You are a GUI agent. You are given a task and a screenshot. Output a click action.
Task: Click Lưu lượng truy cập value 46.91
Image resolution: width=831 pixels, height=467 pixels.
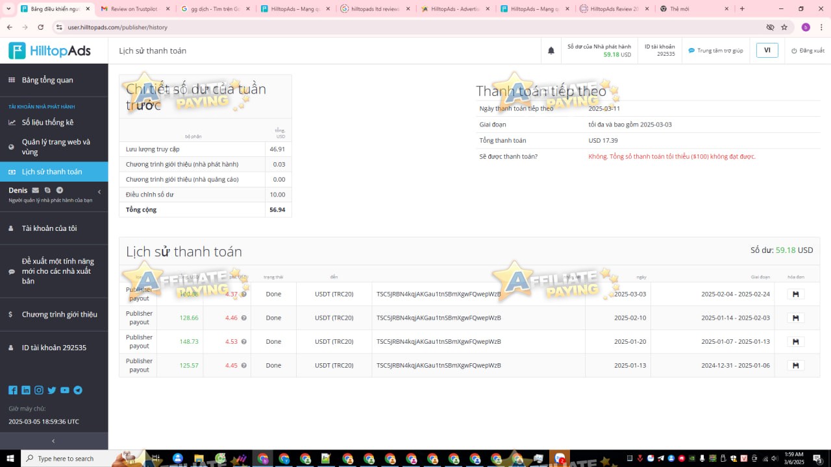277,149
